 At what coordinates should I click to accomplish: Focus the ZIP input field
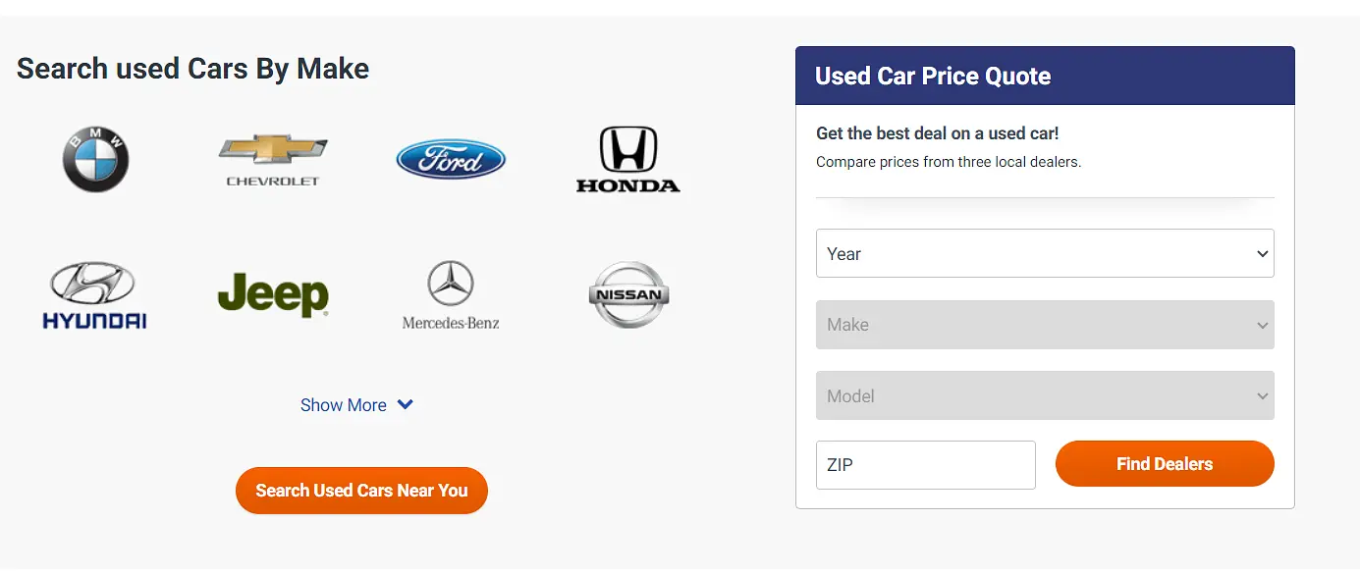tap(926, 465)
